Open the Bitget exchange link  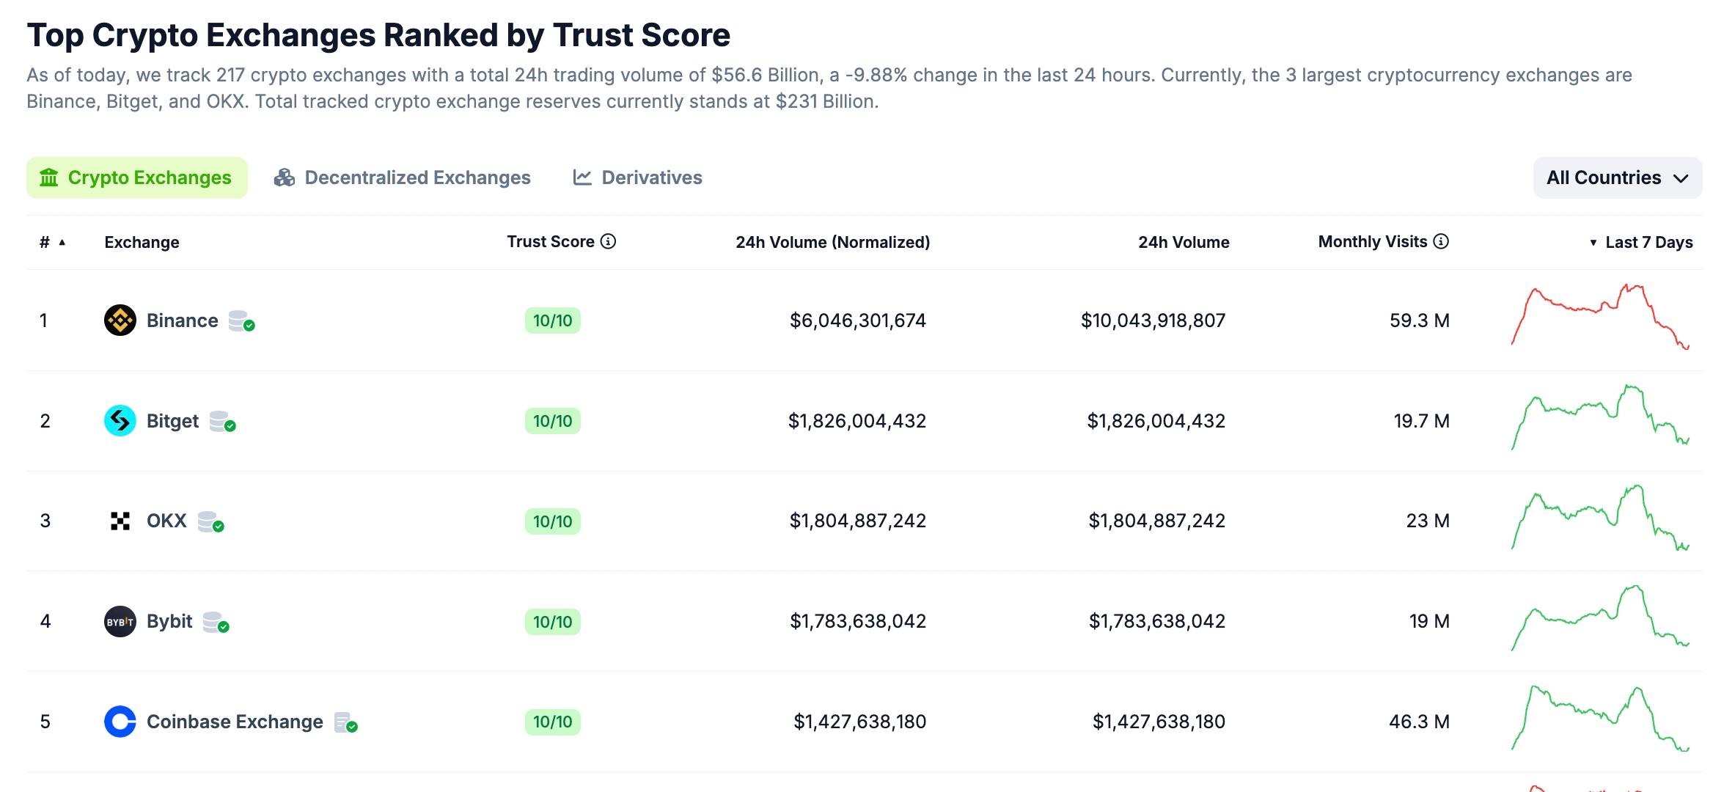pyautogui.click(x=172, y=421)
